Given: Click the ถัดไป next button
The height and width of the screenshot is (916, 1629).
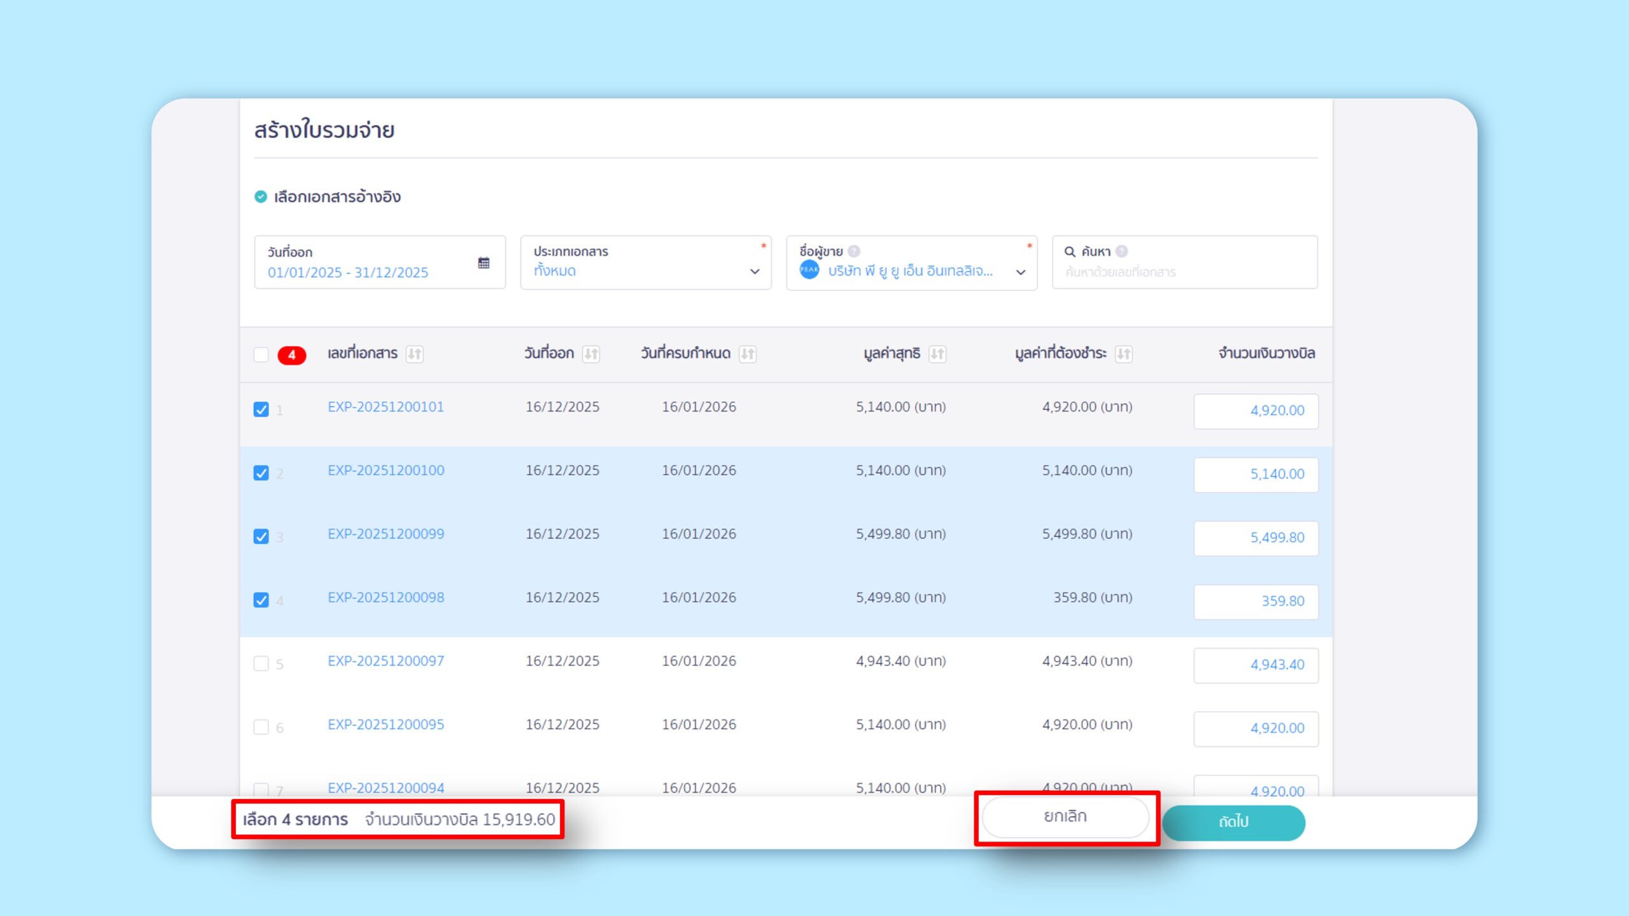Looking at the screenshot, I should (x=1233, y=822).
